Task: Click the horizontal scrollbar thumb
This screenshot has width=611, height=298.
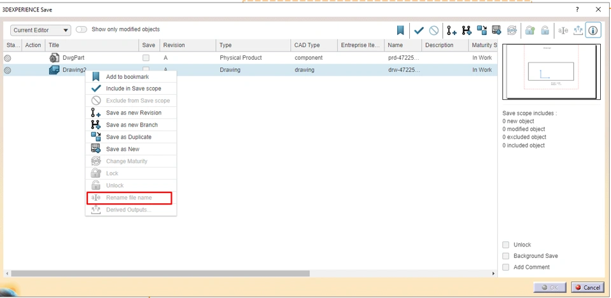Action: 160,274
